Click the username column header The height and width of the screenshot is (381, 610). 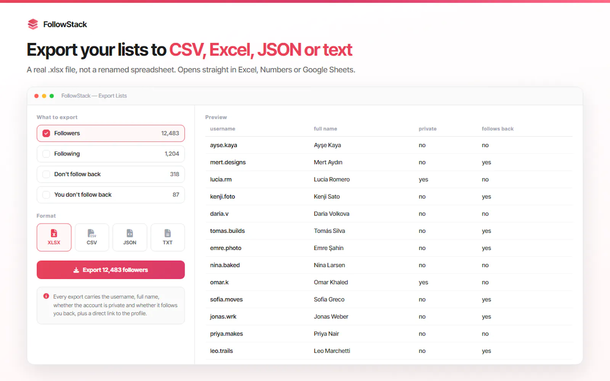(x=223, y=129)
